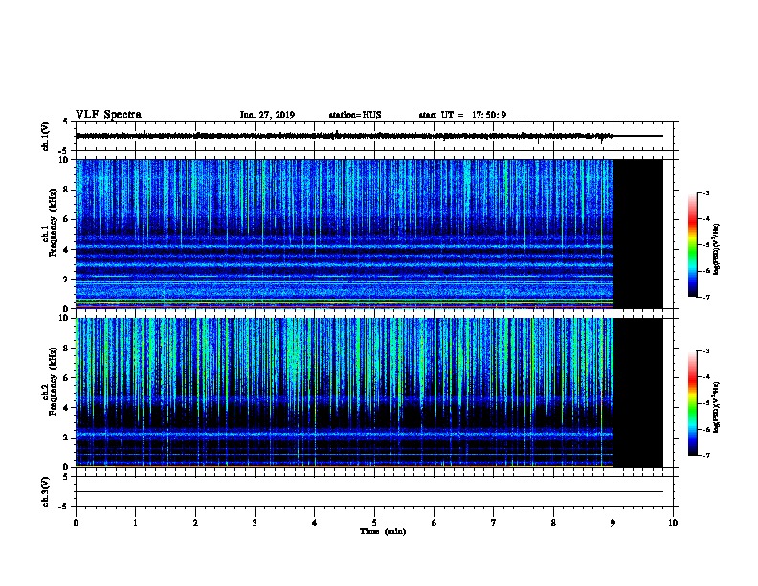Click the "station=HUS" header label
The height and width of the screenshot is (586, 758).
click(355, 115)
